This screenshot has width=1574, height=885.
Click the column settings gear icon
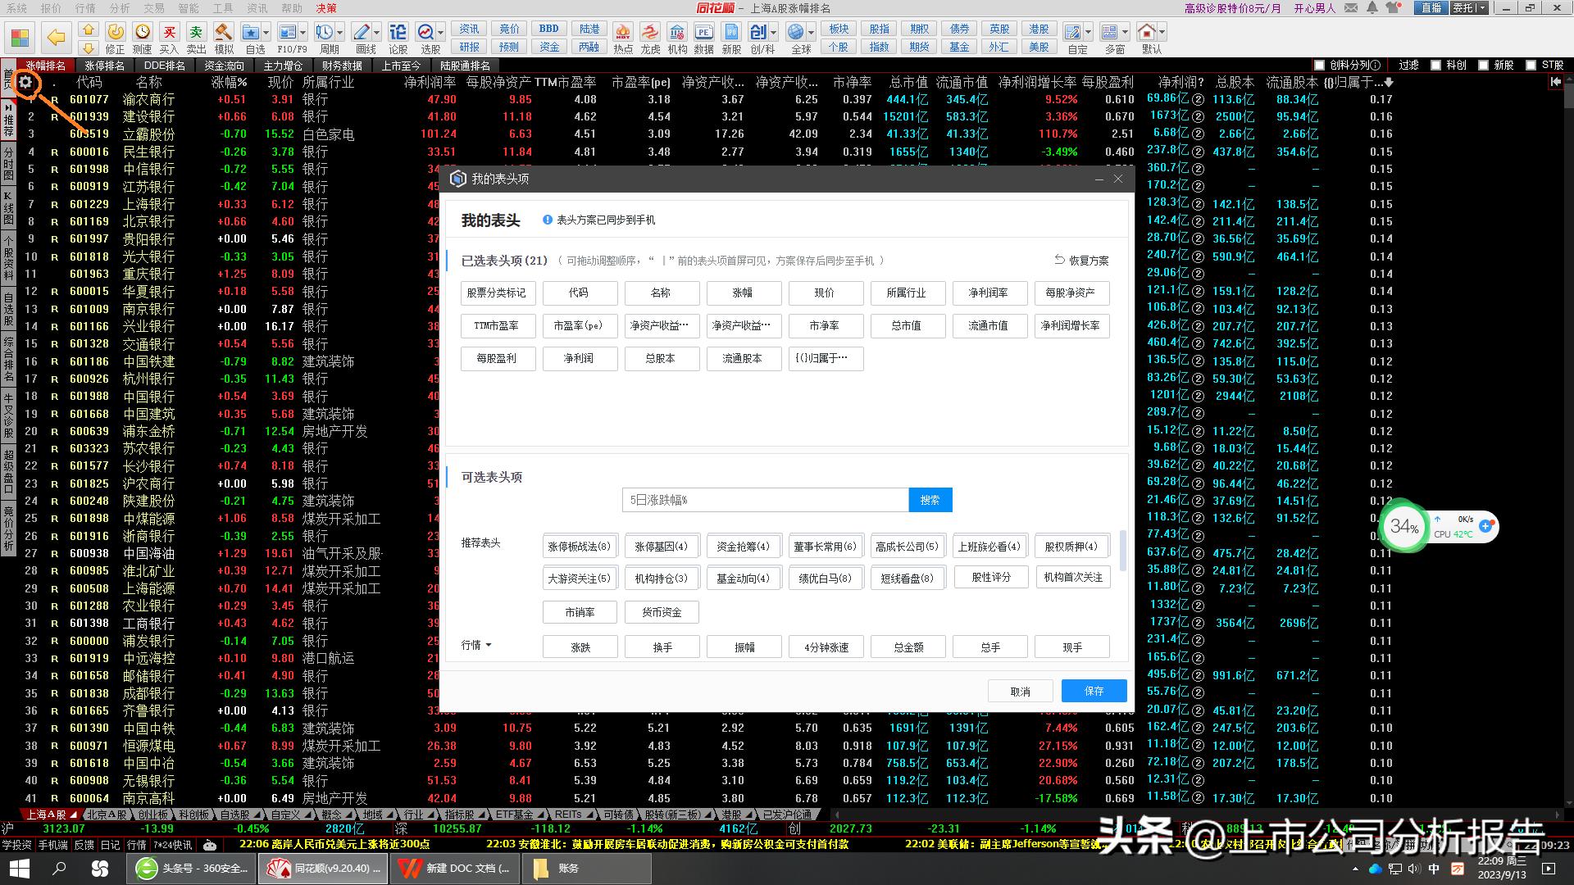(25, 82)
